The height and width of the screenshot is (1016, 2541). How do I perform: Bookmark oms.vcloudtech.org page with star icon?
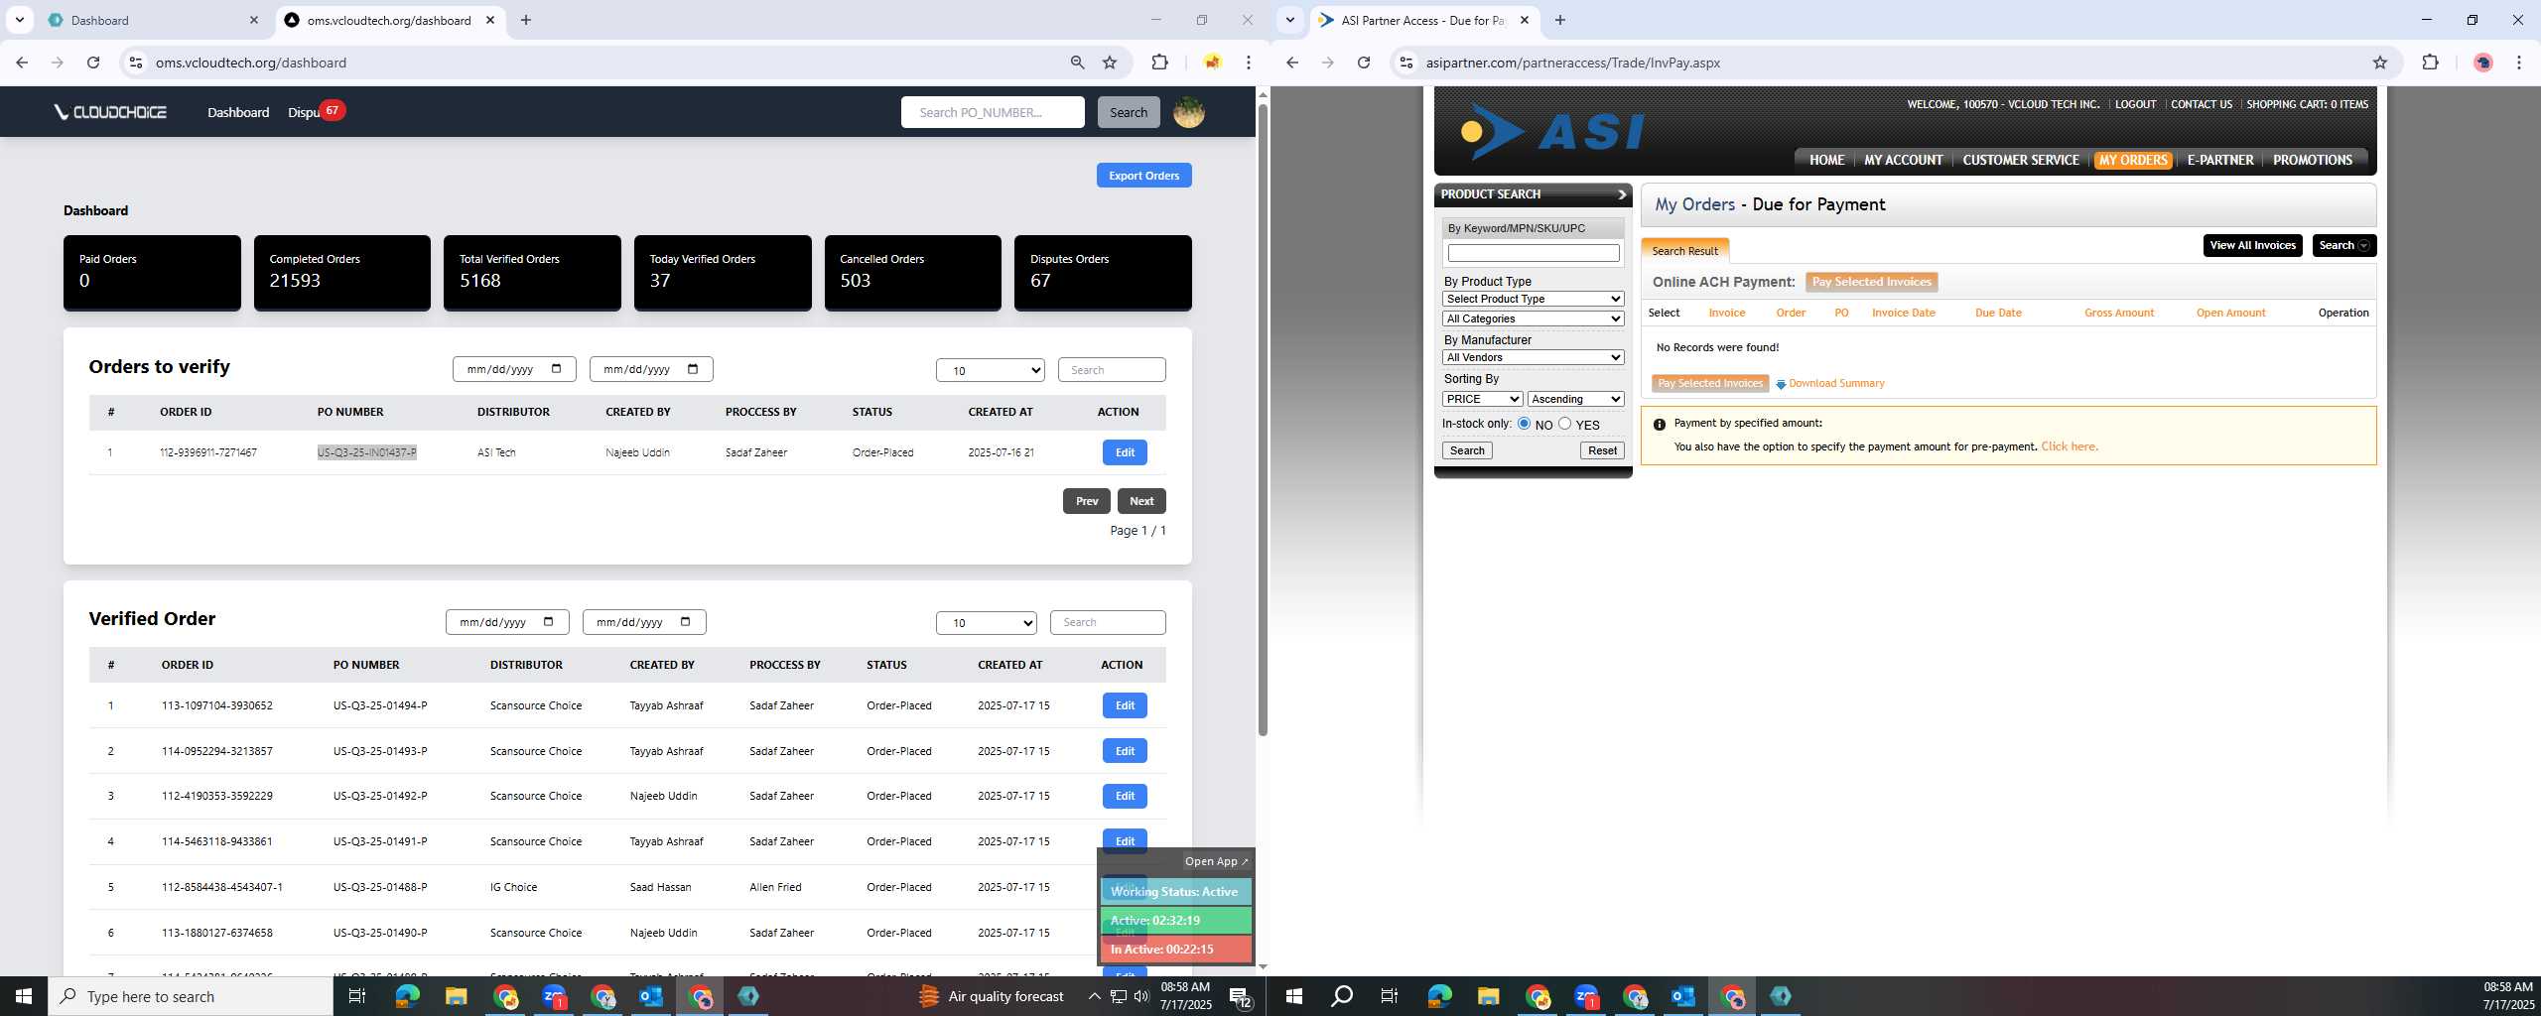[1110, 63]
